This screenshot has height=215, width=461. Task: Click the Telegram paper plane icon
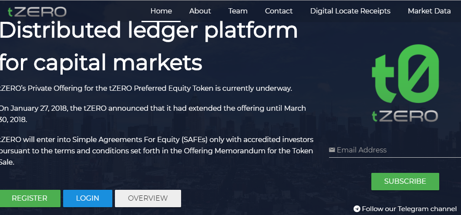pos(357,209)
